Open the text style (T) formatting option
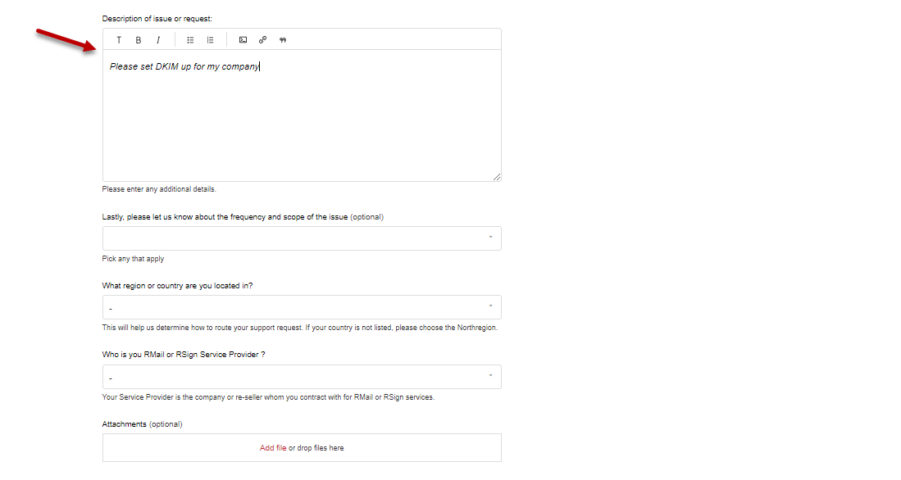Image resolution: width=901 pixels, height=480 pixels. pyautogui.click(x=119, y=40)
